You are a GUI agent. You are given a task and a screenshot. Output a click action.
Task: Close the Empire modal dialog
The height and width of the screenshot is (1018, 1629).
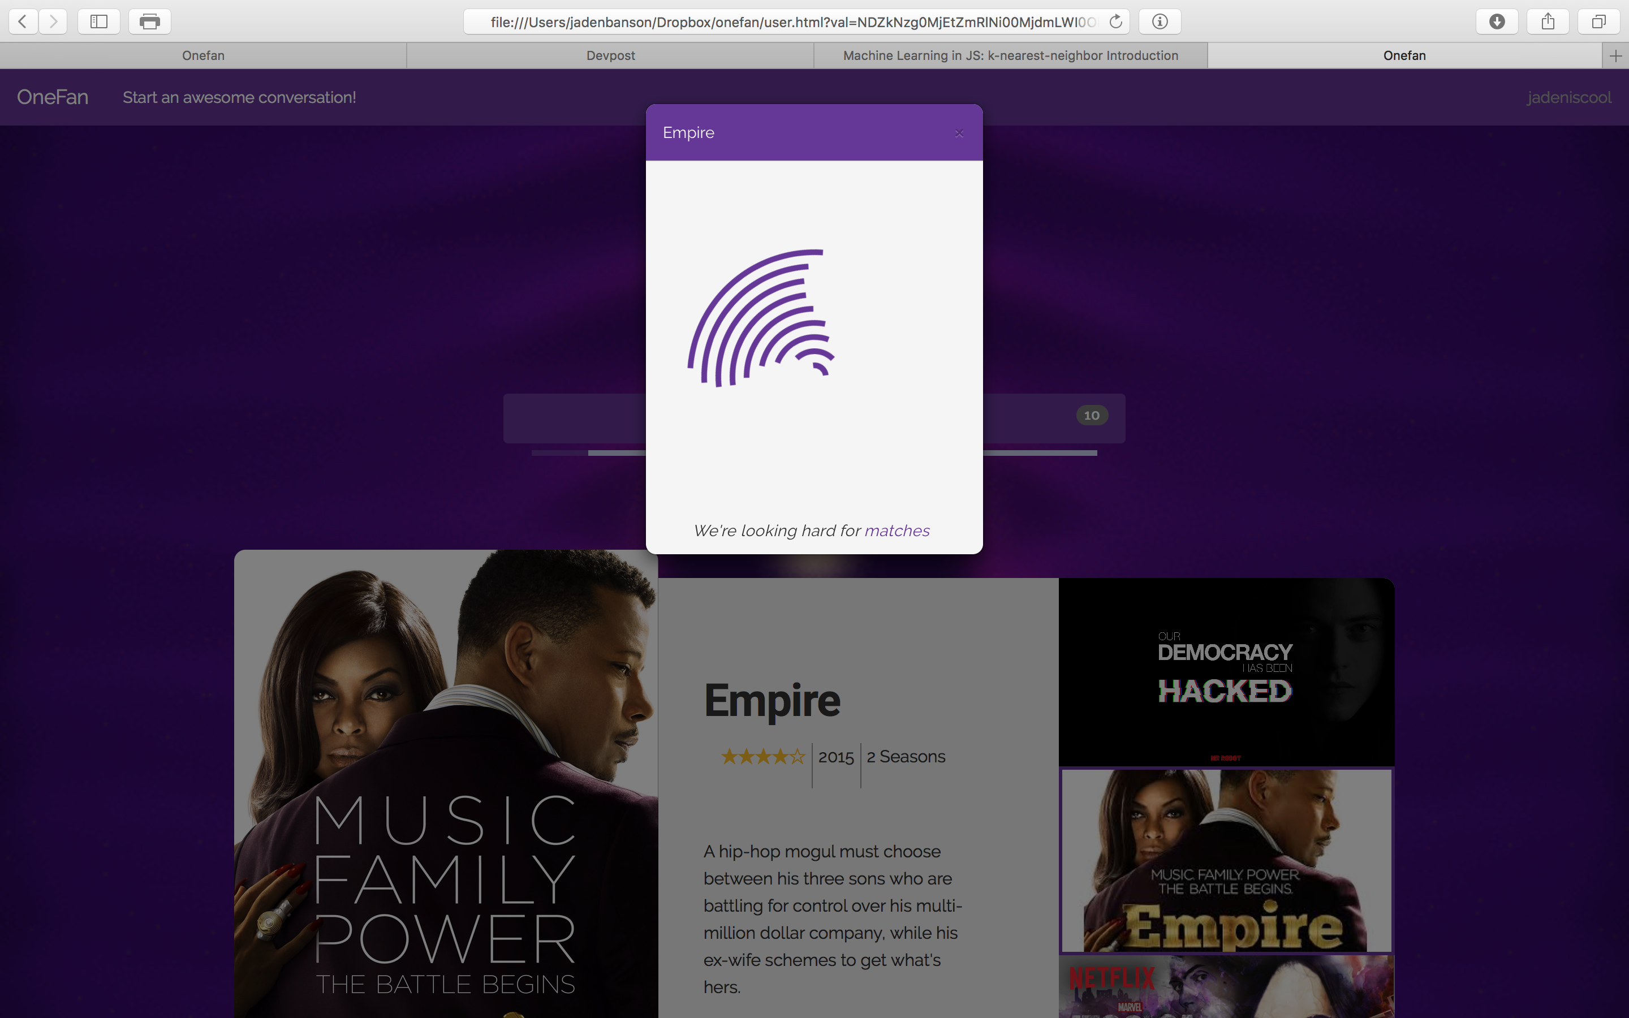tap(959, 133)
